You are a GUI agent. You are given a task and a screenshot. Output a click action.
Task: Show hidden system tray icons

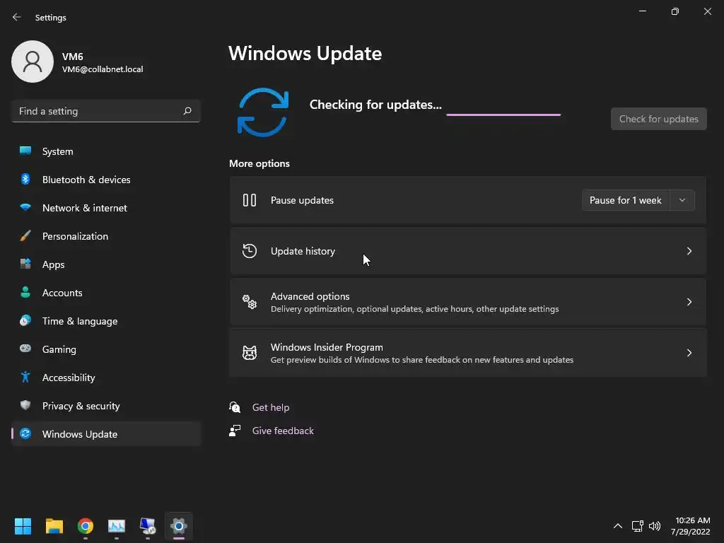coord(617,526)
